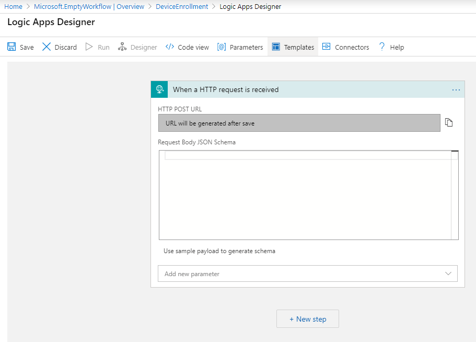
Task: Click the Templates icon in toolbar
Action: 276,47
